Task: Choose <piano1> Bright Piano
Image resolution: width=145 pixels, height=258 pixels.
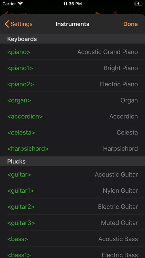Action: [x=72, y=68]
